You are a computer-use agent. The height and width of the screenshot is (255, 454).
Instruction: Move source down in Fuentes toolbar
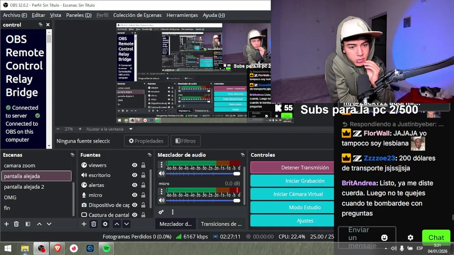tap(126, 224)
